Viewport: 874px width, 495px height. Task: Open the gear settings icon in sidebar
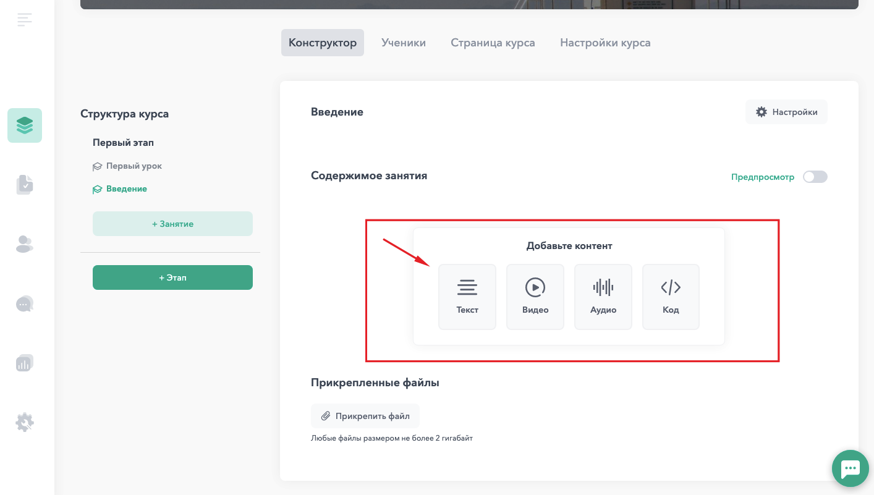(25, 423)
